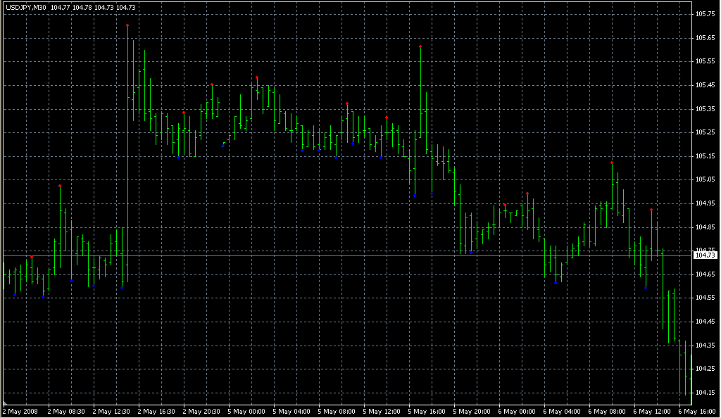This screenshot has height=418, width=721.
Task: Click the 5 May 00:00 time label
Action: 246,412
